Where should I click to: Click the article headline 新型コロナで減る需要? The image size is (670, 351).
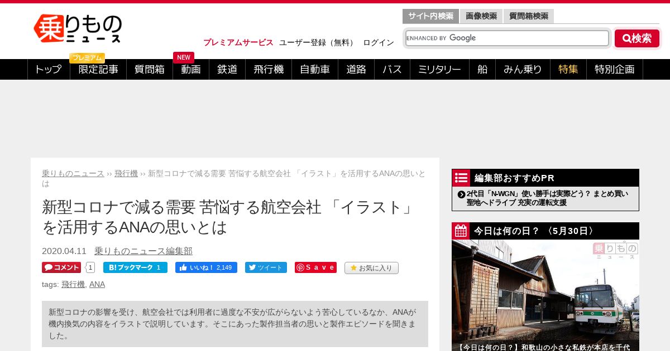click(x=227, y=217)
